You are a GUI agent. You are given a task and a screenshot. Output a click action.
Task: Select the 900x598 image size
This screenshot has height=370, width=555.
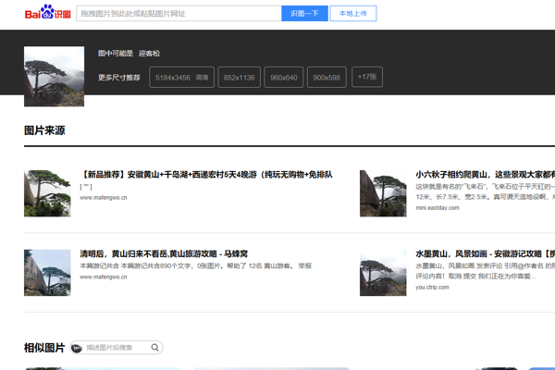[x=327, y=78]
